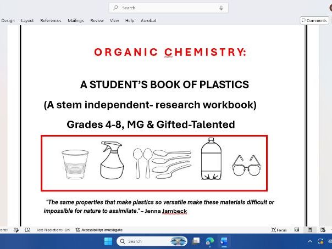The width and height of the screenshot is (332, 249).
Task: Open the Windows Start menu
Action: [x=108, y=241]
